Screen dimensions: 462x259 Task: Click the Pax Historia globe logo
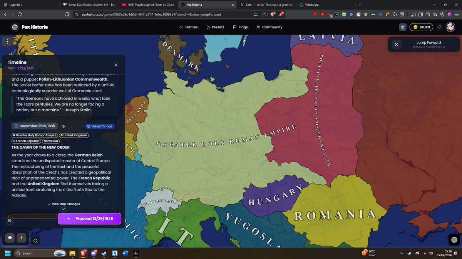click(x=15, y=27)
